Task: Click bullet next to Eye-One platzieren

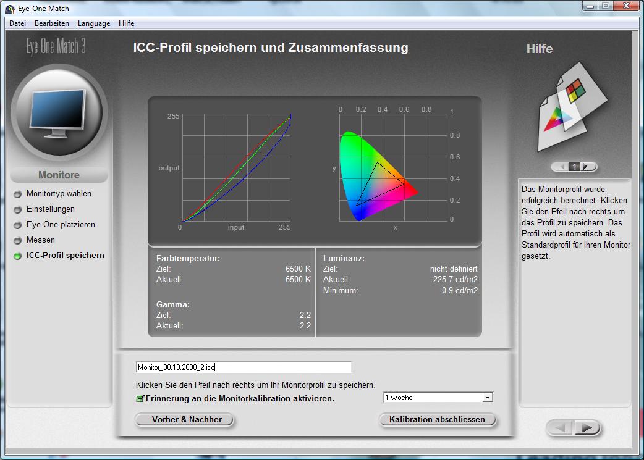Action: click(x=18, y=225)
